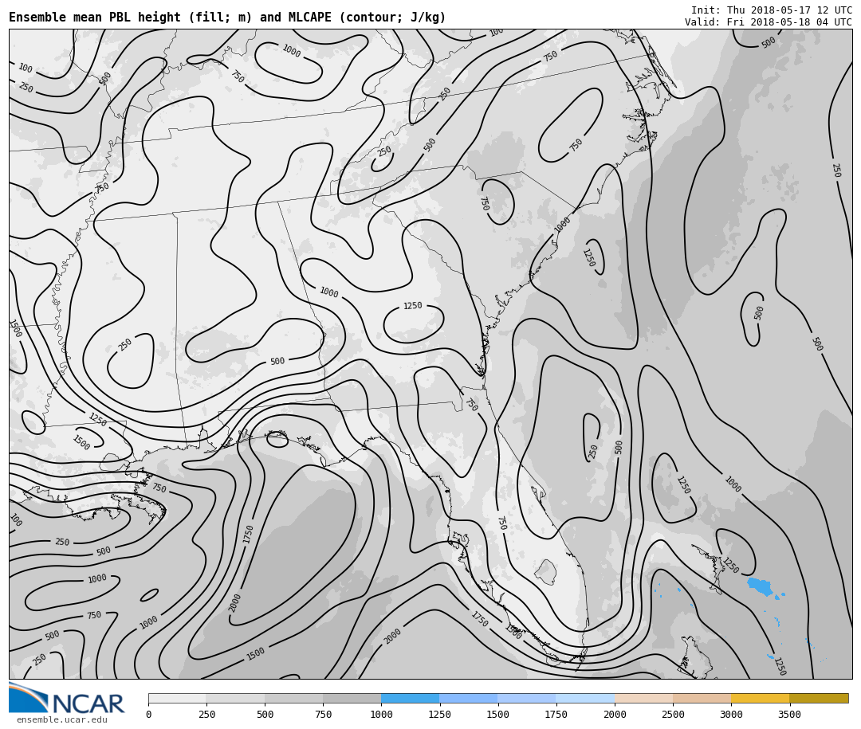This screenshot has height=729, width=861.
Task: Click the colorbar tick label '3500'
Action: tap(789, 714)
